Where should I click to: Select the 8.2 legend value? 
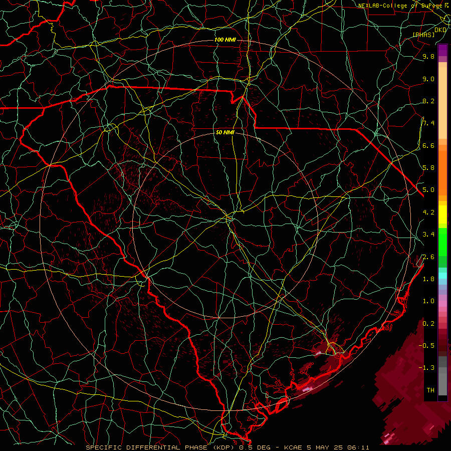[x=428, y=101]
